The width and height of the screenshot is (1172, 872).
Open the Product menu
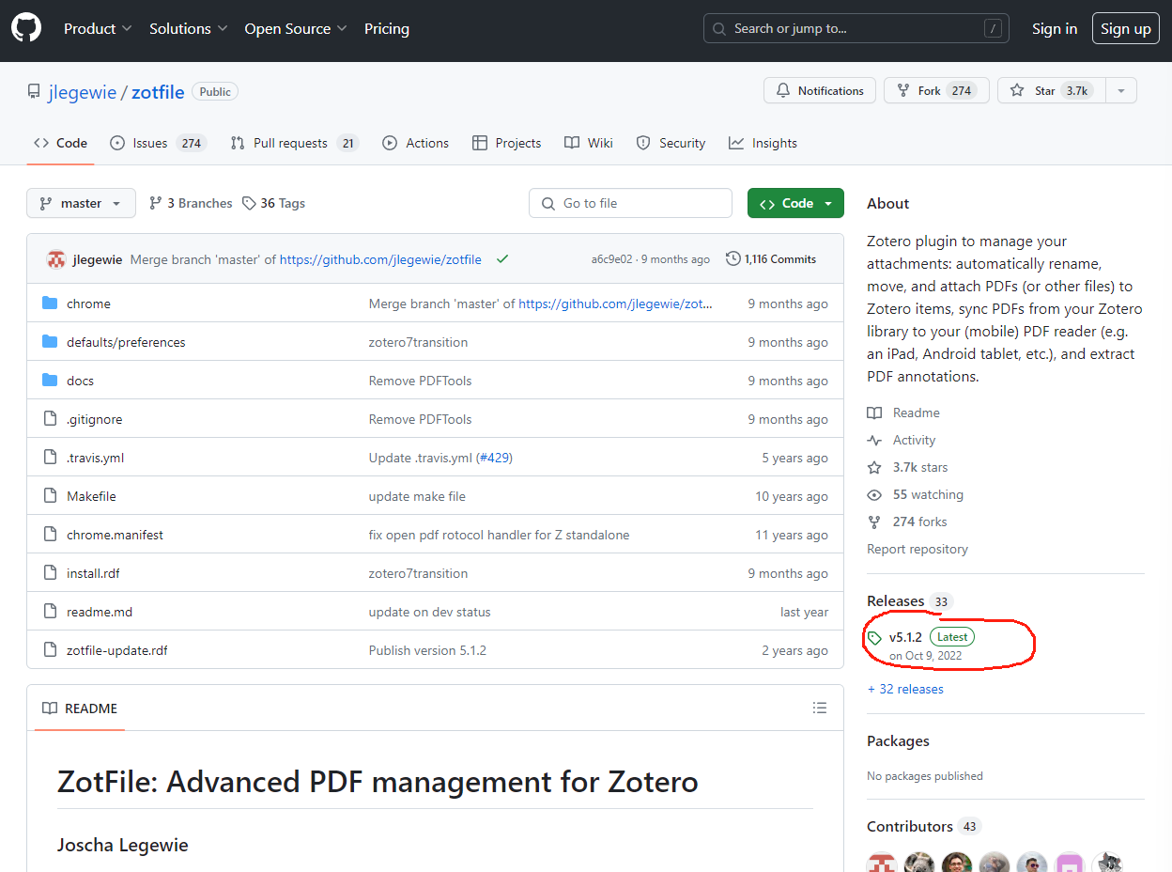pos(98,29)
